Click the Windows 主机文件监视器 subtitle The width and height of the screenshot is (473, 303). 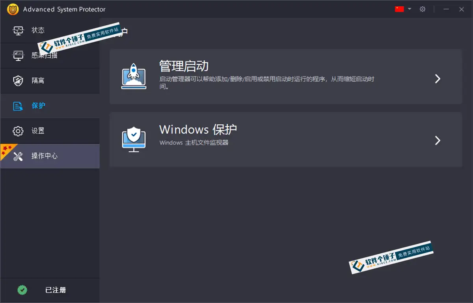[x=194, y=142]
